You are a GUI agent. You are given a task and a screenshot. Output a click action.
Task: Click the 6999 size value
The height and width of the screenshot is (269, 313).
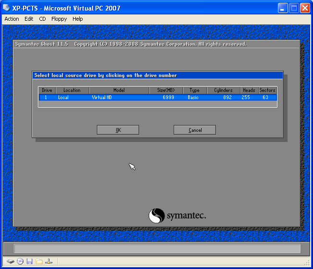point(169,98)
